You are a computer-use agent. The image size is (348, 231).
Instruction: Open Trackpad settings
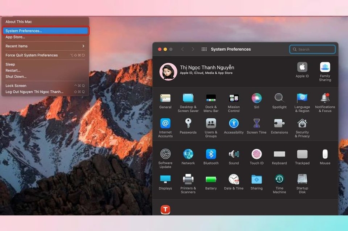tap(302, 157)
